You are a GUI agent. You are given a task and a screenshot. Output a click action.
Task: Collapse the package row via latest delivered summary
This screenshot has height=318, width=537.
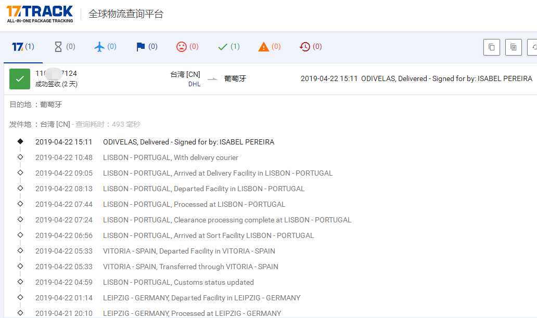tap(416, 79)
